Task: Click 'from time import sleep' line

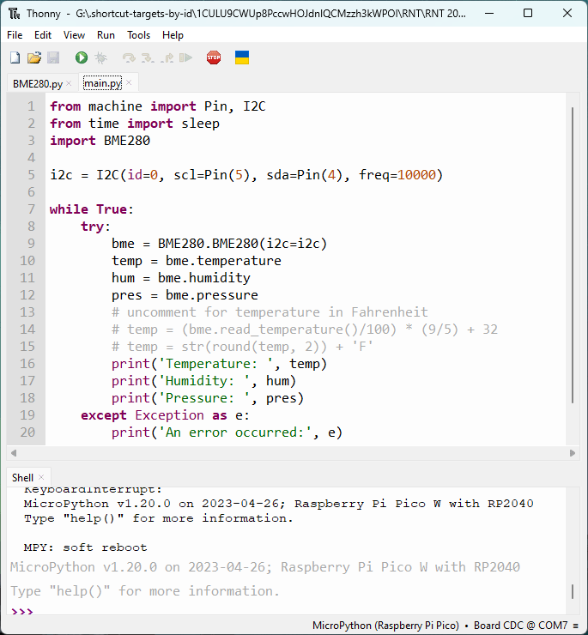Action: [135, 124]
